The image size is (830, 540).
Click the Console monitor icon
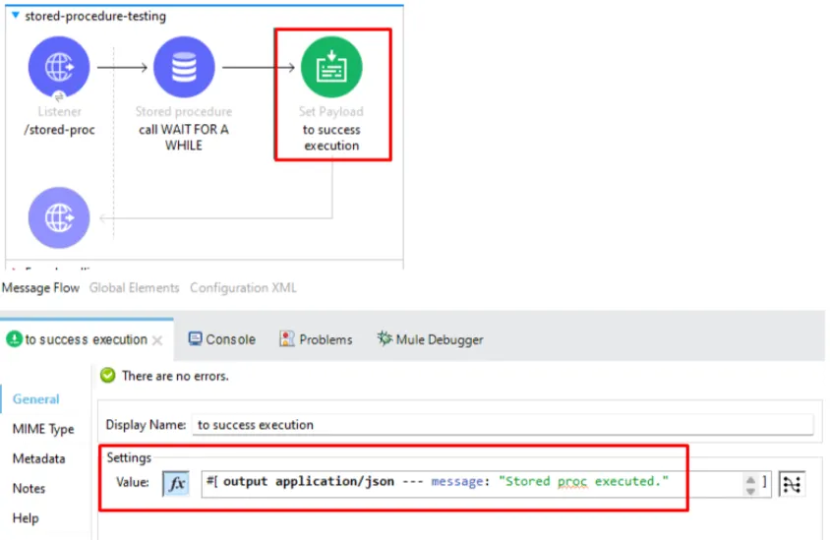click(195, 338)
